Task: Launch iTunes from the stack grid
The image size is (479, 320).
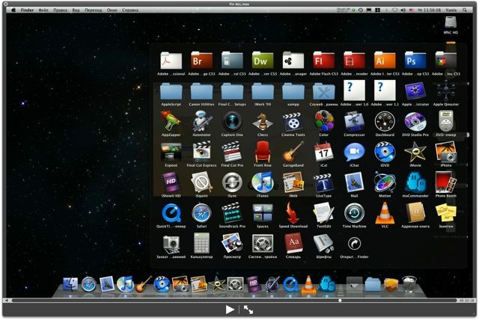Action: coord(263,182)
